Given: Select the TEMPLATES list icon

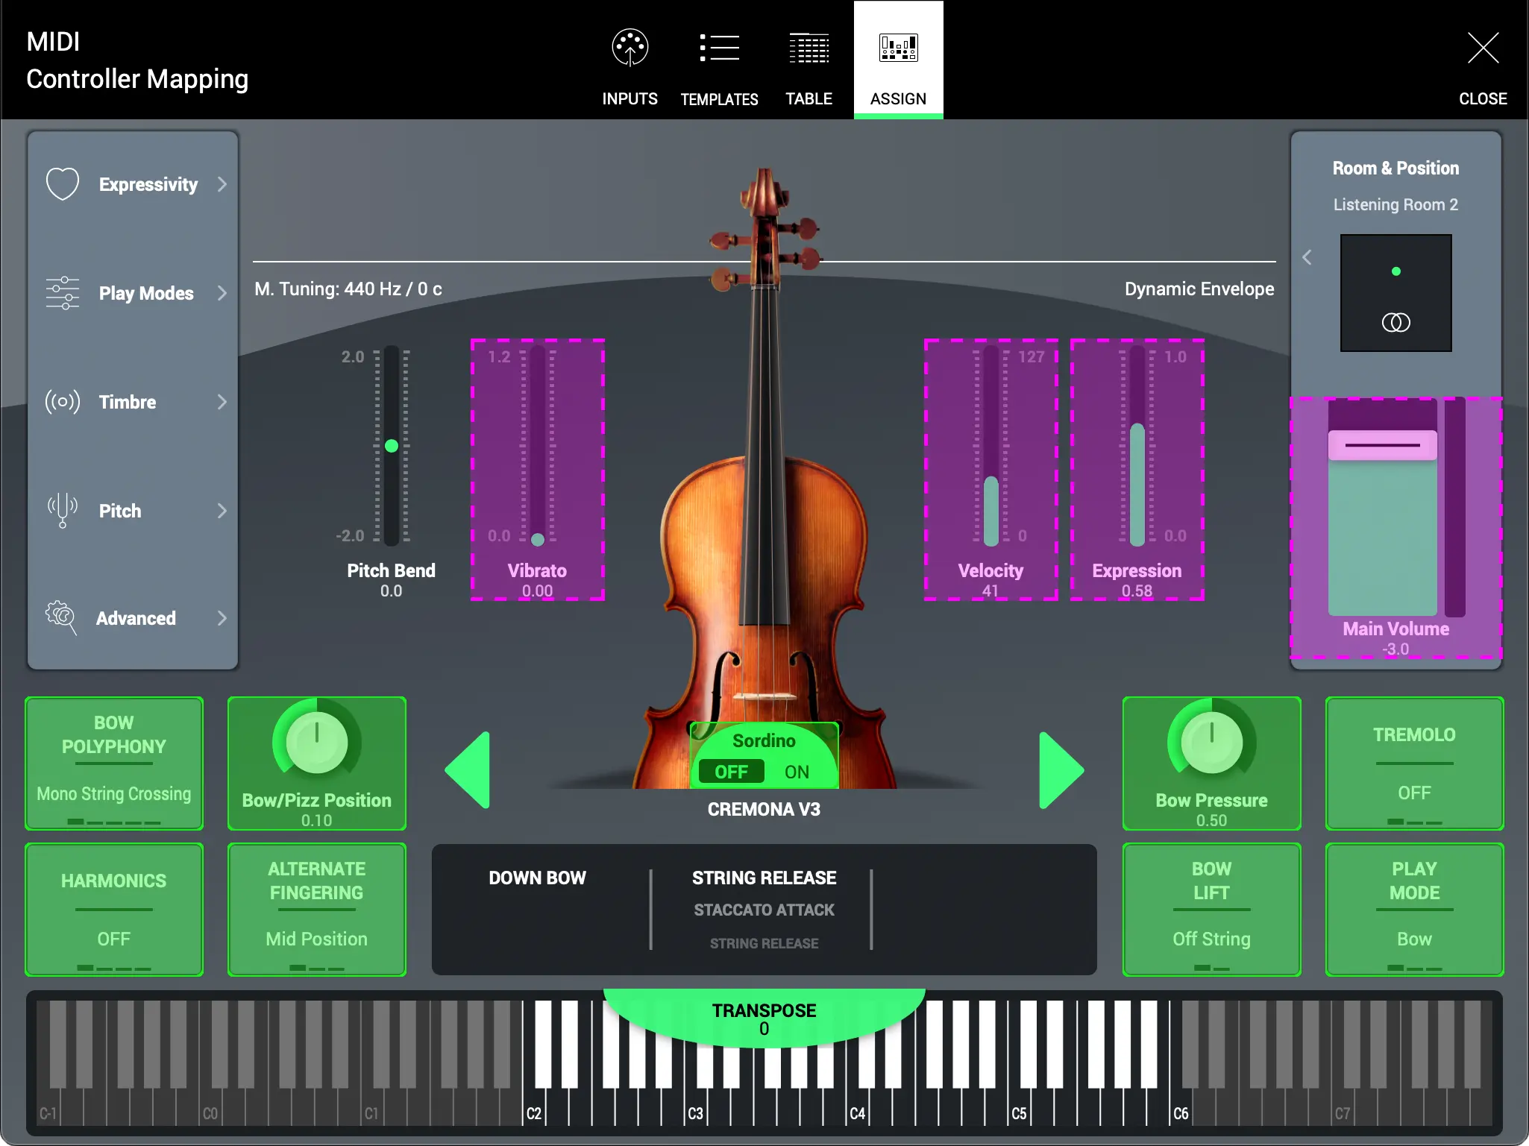Looking at the screenshot, I should pos(718,48).
